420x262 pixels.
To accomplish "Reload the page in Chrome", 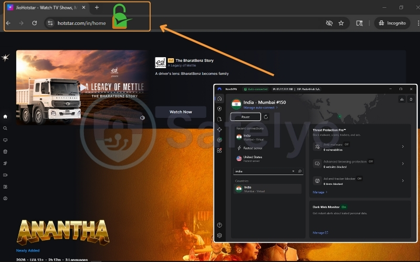I will pyautogui.click(x=35, y=23).
